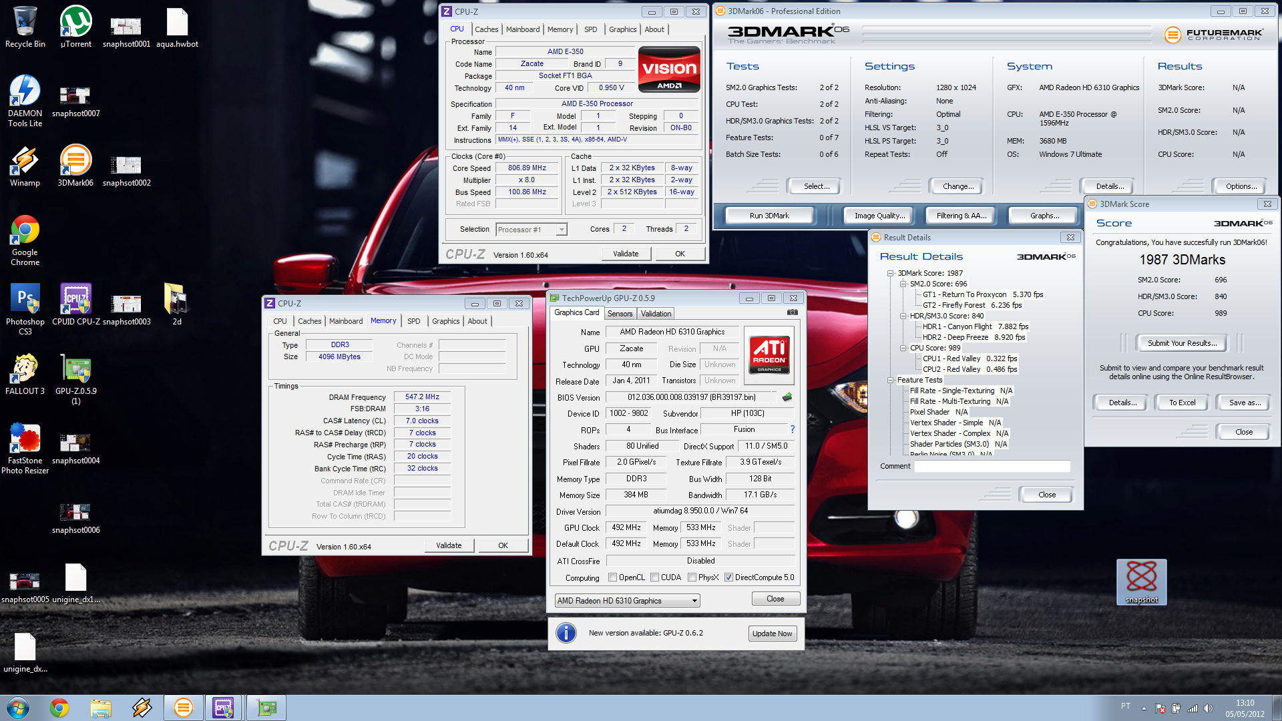Select the HDR2 - Deep Freeze row

point(974,337)
